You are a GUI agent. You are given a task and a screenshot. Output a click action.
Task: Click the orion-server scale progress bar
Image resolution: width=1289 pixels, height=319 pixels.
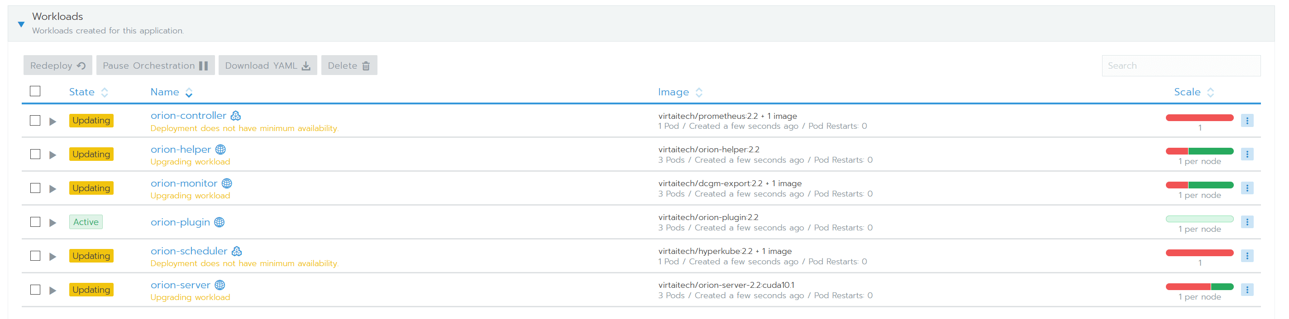1199,286
